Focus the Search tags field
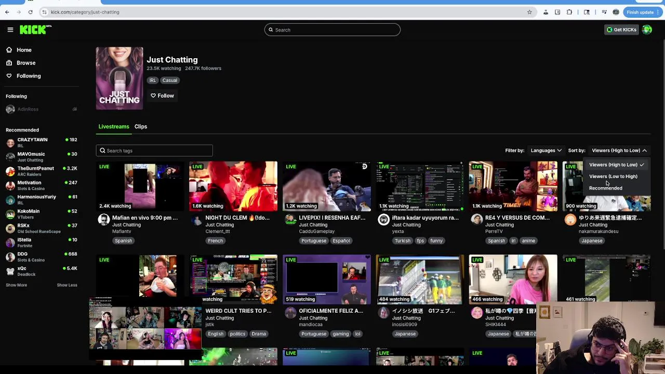Viewport: 665px width, 374px height. pyautogui.click(x=154, y=151)
